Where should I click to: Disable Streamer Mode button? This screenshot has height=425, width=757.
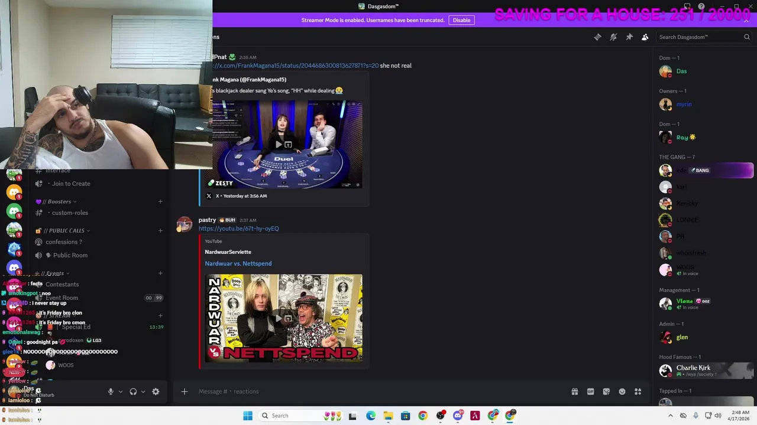tap(461, 20)
